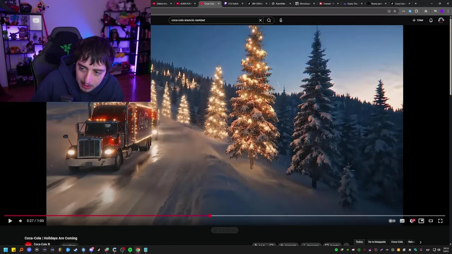Open the HD settings gear

412,221
